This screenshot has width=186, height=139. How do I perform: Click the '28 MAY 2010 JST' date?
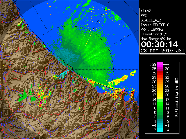tap(162, 51)
